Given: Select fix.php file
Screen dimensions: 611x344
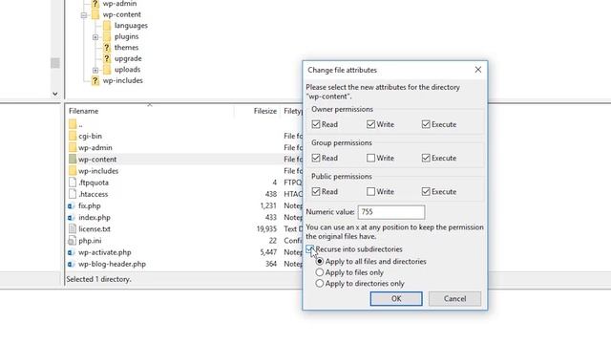Looking at the screenshot, I should (184, 205).
